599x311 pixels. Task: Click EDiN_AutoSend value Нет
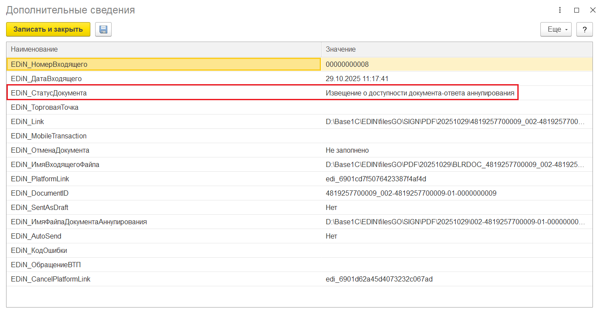coord(331,236)
